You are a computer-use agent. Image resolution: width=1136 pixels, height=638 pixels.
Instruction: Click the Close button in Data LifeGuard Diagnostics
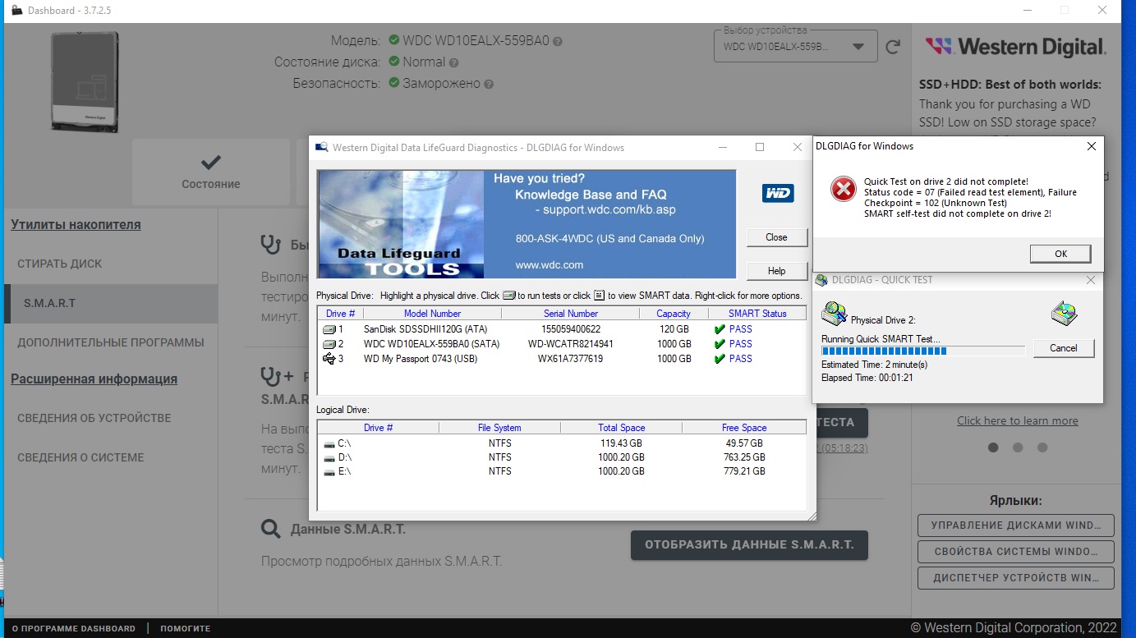776,237
